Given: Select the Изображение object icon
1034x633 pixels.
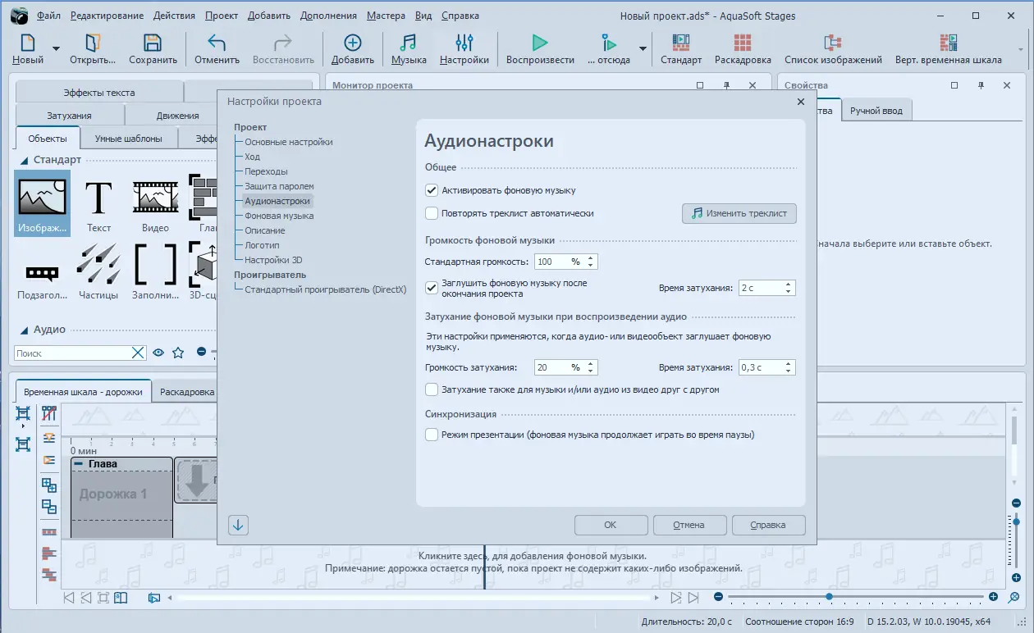Looking at the screenshot, I should (x=42, y=203).
